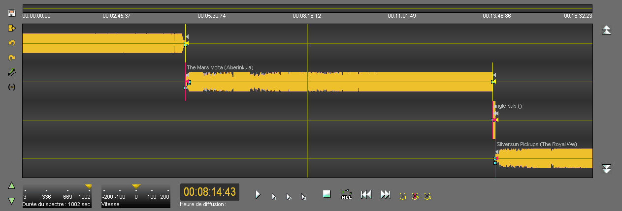Play from point 2 button
This screenshot has width=622, height=211.
point(289,196)
